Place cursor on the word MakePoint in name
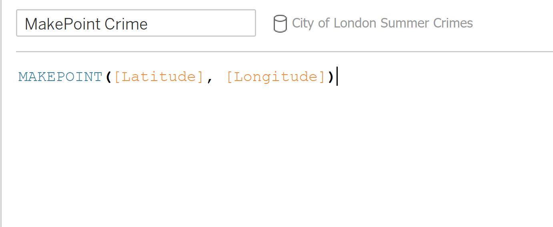 [x=62, y=24]
